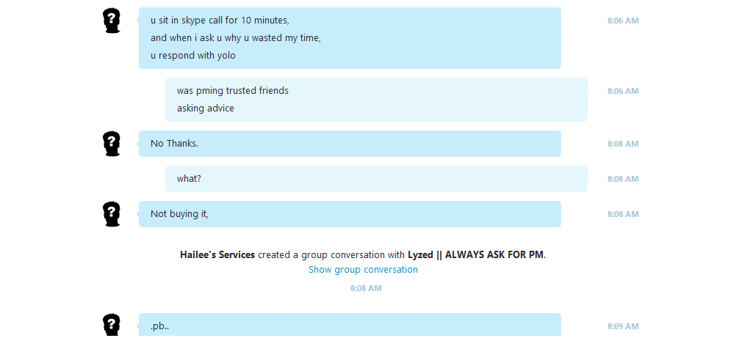
Task: Click 8:06 AM timestamp beside 'asking advice'
Action: (x=623, y=91)
